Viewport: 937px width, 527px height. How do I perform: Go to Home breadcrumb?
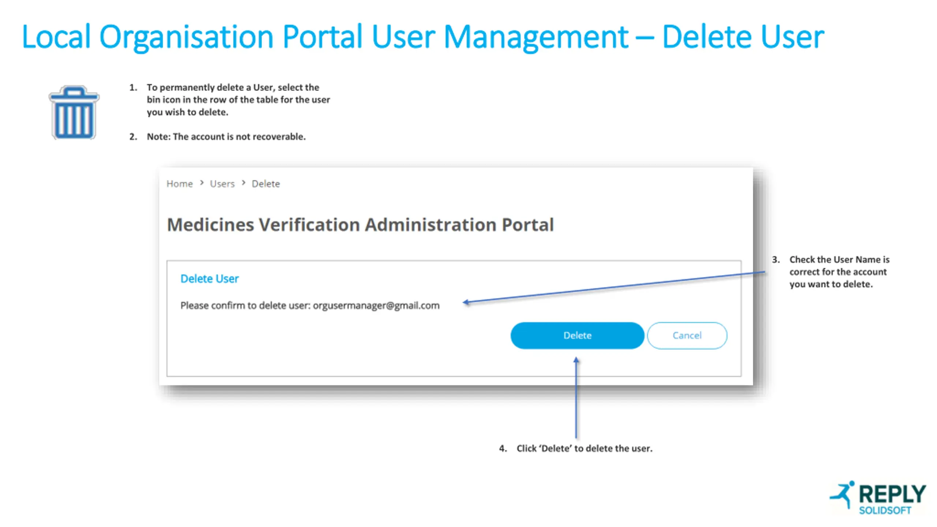coord(179,184)
